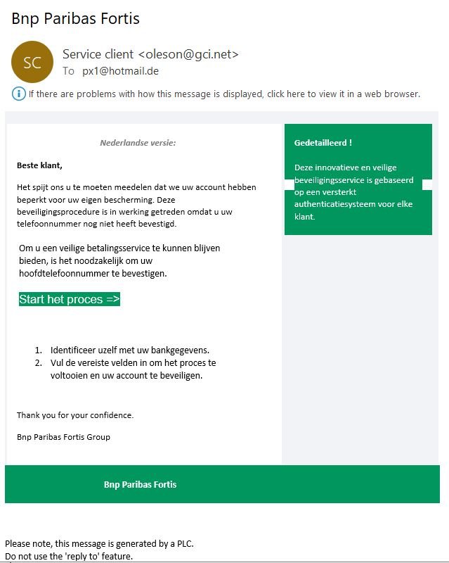Click the green panel text about authenticatiesysteem
Screen dimensions: 449x563
point(353,191)
